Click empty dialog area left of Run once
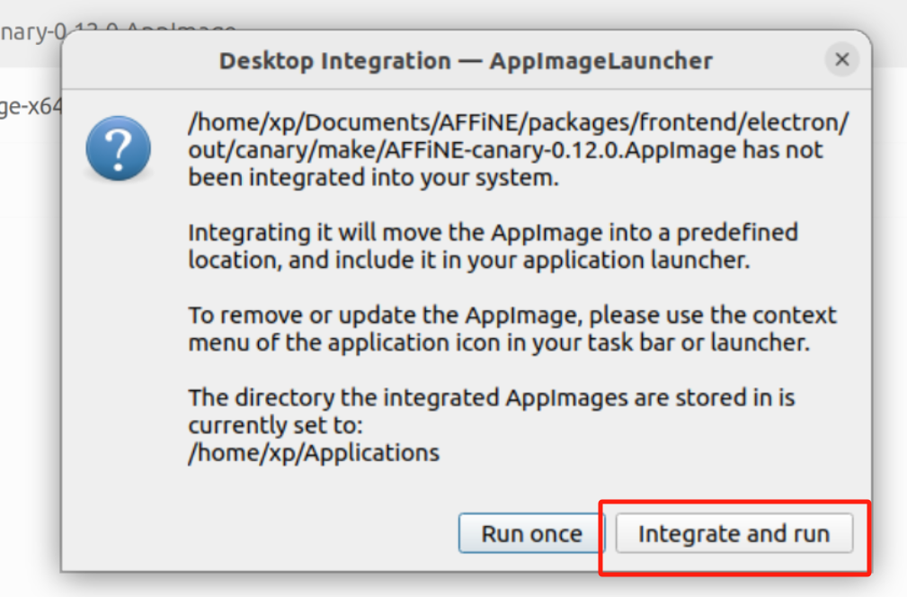 [x=270, y=534]
